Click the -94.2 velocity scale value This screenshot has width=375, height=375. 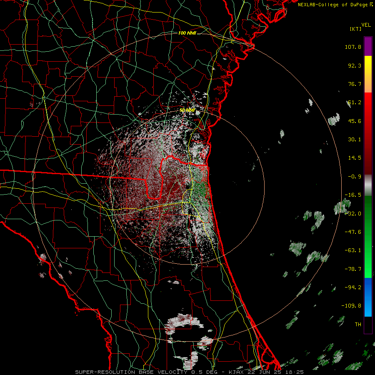[x=353, y=287]
